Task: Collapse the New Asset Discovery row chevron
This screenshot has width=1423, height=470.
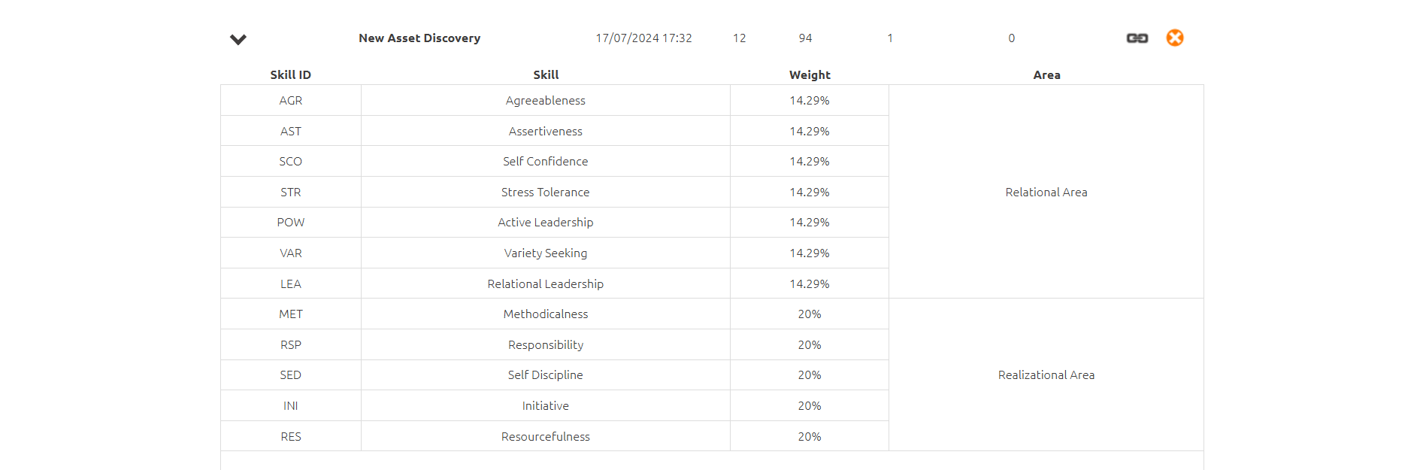Action: click(238, 39)
